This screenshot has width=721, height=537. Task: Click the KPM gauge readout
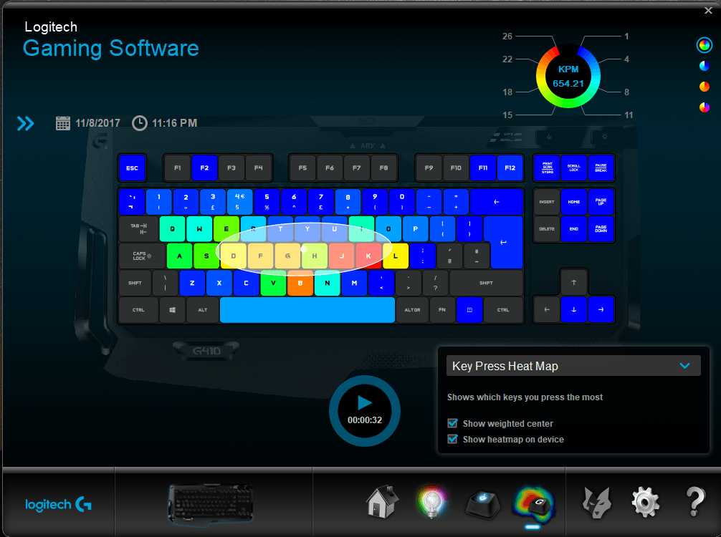[x=568, y=77]
